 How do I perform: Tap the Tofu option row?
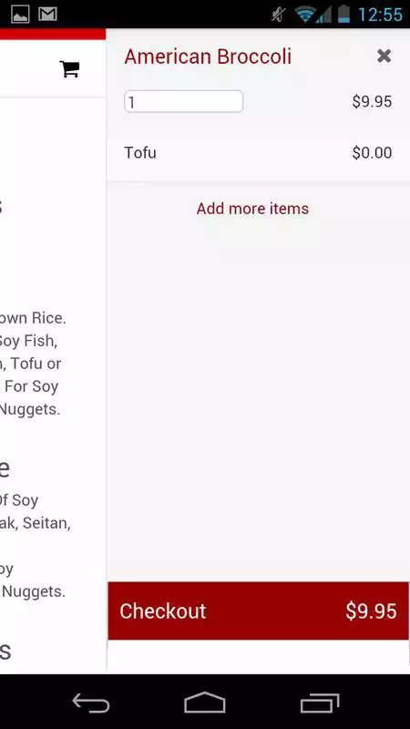259,153
